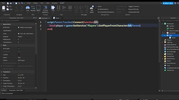This screenshot has height=100, width=179.
Task: Choose the On All Exceptions option
Action: click(103, 9)
